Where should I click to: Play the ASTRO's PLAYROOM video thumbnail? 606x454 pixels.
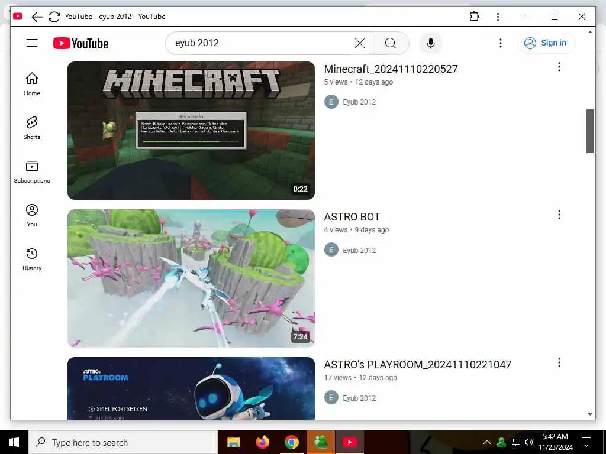pos(191,388)
